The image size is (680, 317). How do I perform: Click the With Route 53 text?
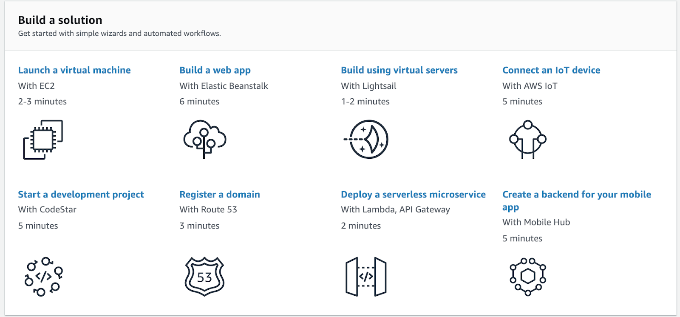tap(208, 209)
